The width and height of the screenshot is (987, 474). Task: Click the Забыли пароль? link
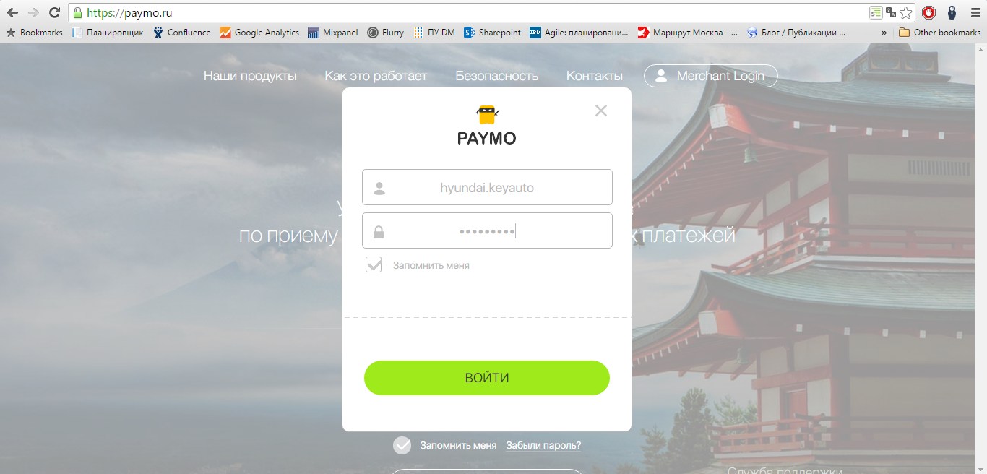pos(543,445)
